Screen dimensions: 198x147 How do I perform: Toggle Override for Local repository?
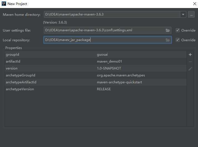coord(178,40)
